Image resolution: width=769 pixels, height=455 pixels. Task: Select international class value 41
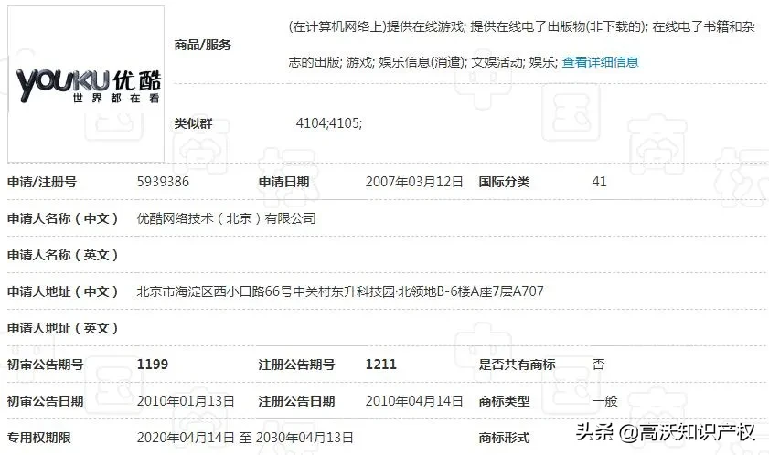click(599, 182)
